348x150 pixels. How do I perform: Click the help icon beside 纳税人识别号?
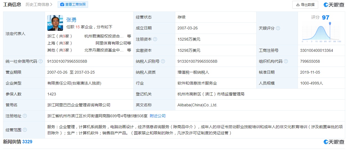pyautogui.click(x=163, y=61)
